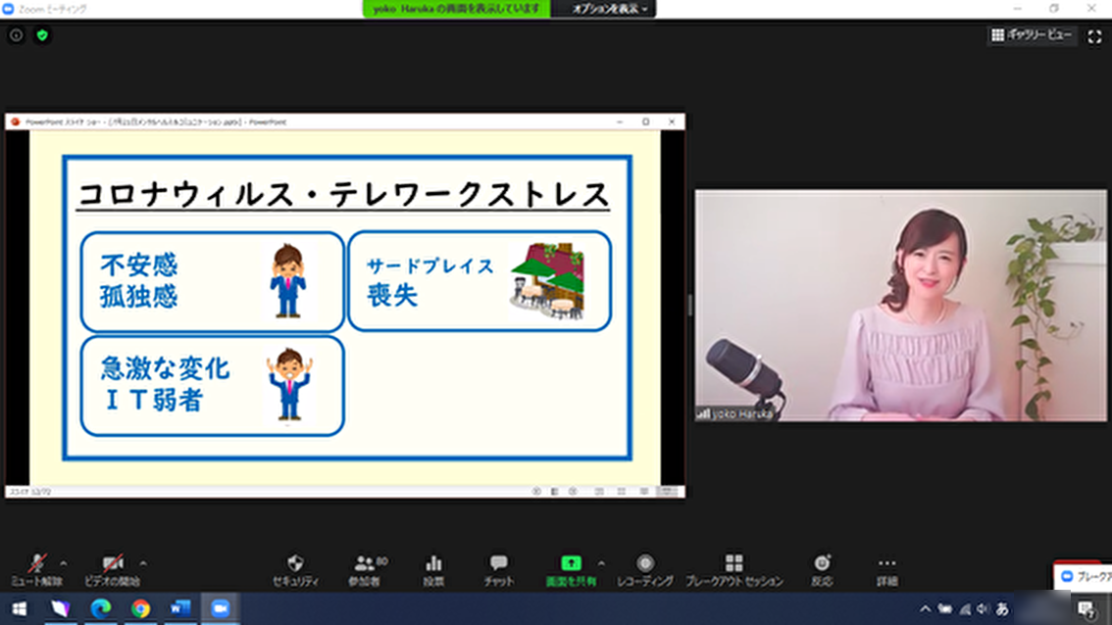
Task: Click the green Share Screen (画面を共有) icon
Action: [571, 563]
